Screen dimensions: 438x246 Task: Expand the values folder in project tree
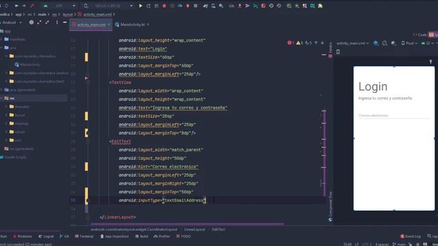pyautogui.click(x=6, y=132)
